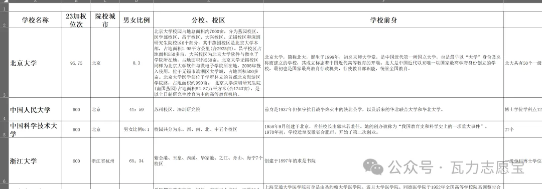Image resolution: width=542 pixels, height=189 pixels.
Task: Select the 23加权位次 header cell
Action: 76,20
